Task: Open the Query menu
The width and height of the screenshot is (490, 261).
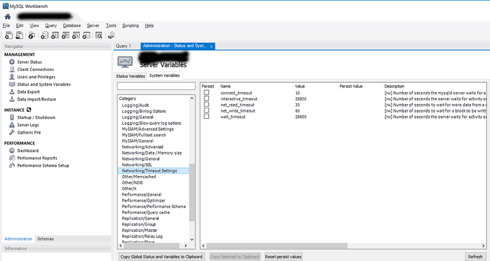Action: [50, 25]
